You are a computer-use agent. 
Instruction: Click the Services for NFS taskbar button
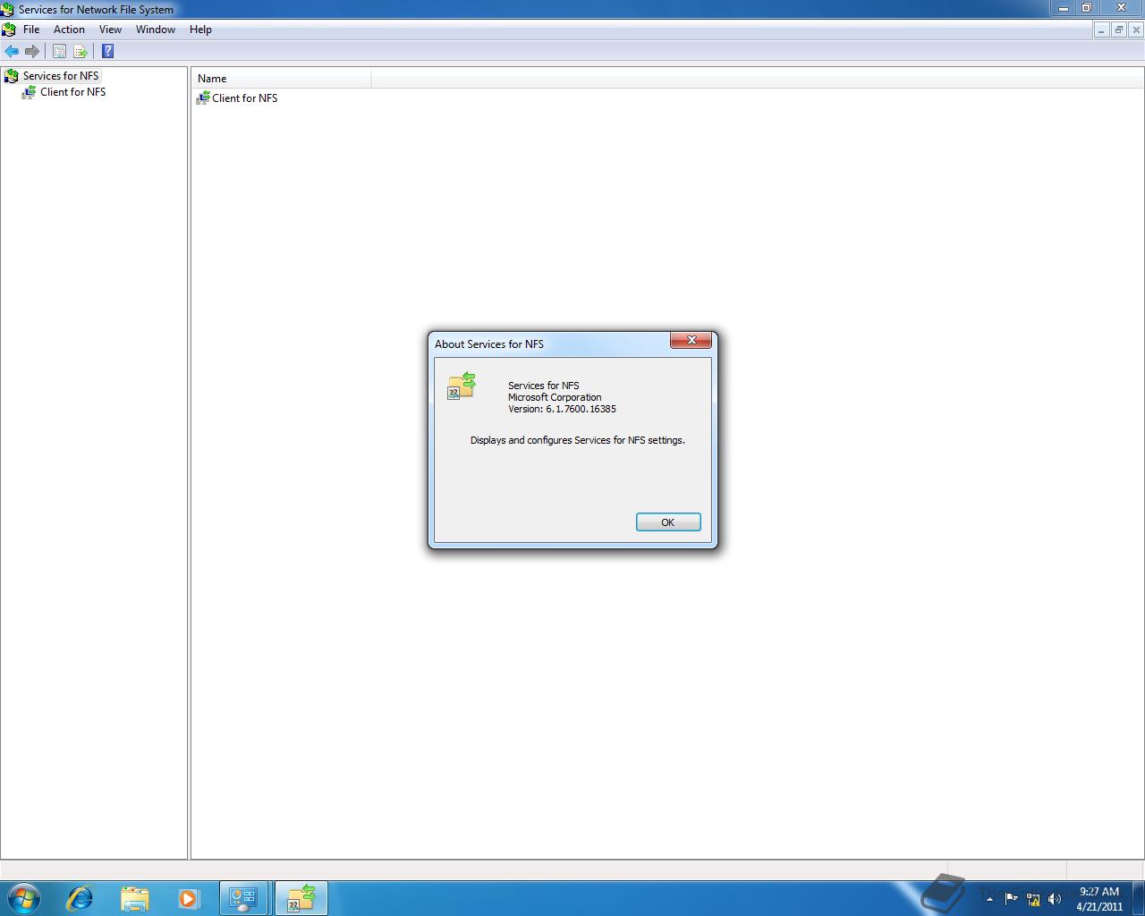point(301,898)
